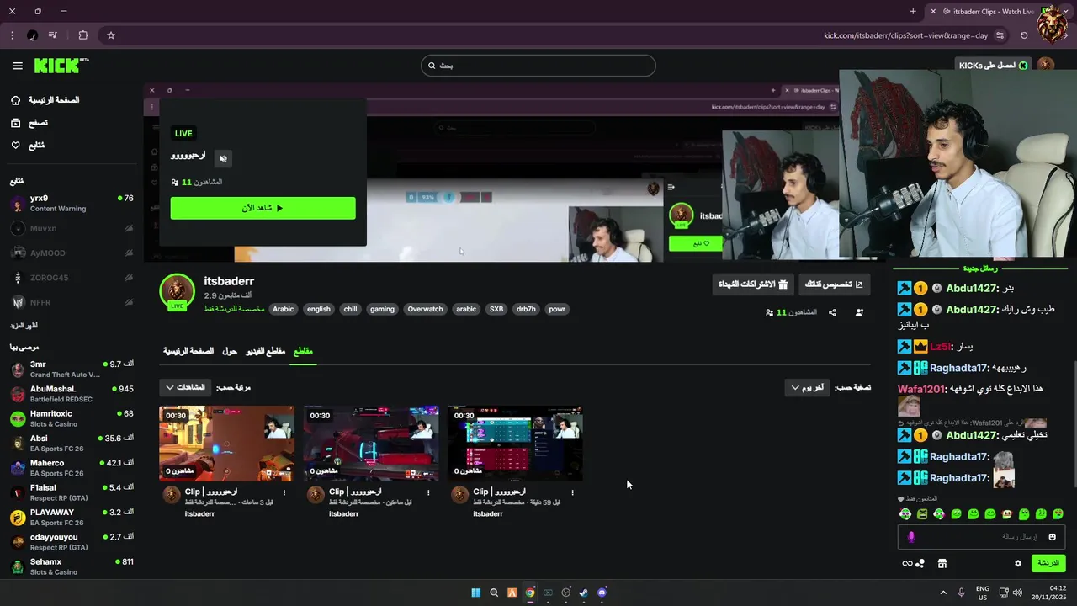Click the KICK logo

click(61, 66)
